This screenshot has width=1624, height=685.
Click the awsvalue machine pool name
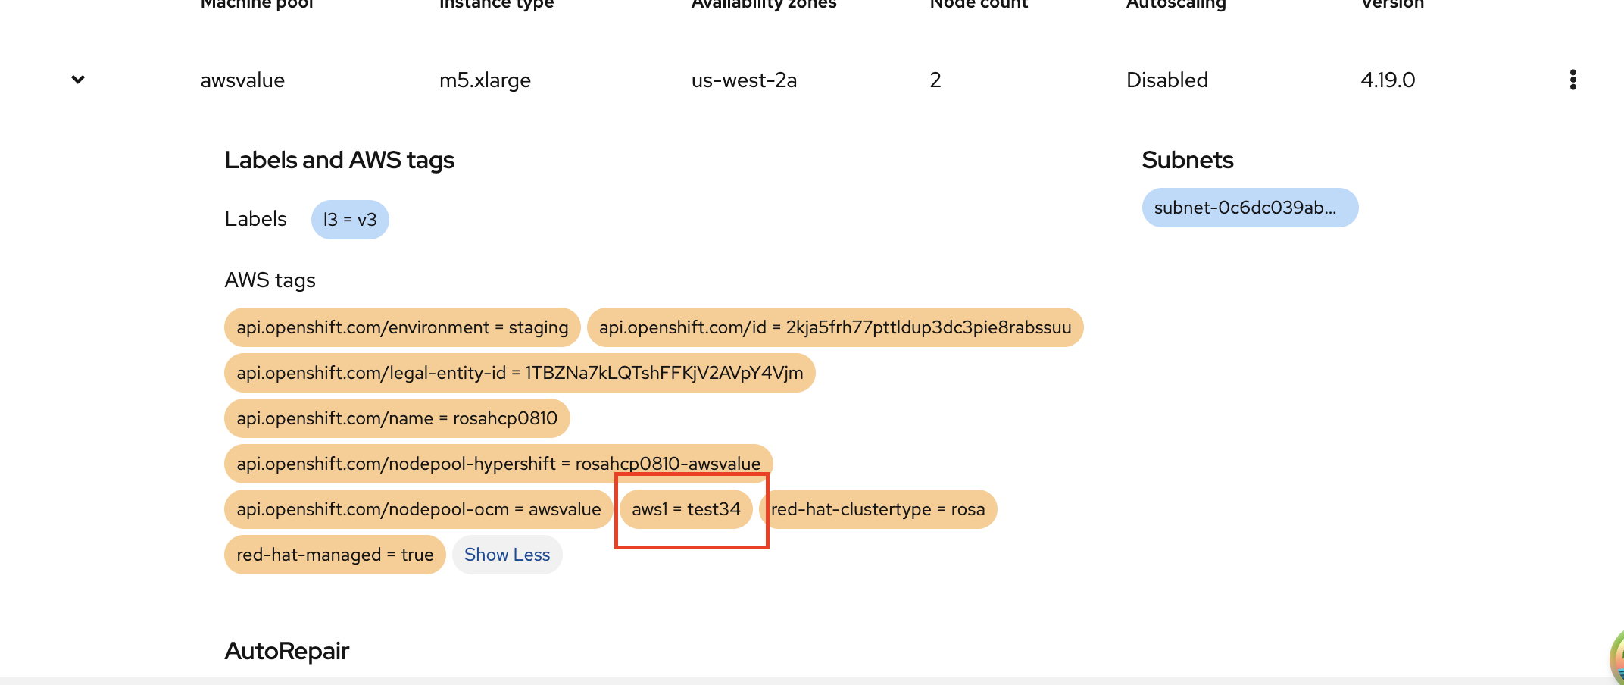(x=242, y=80)
